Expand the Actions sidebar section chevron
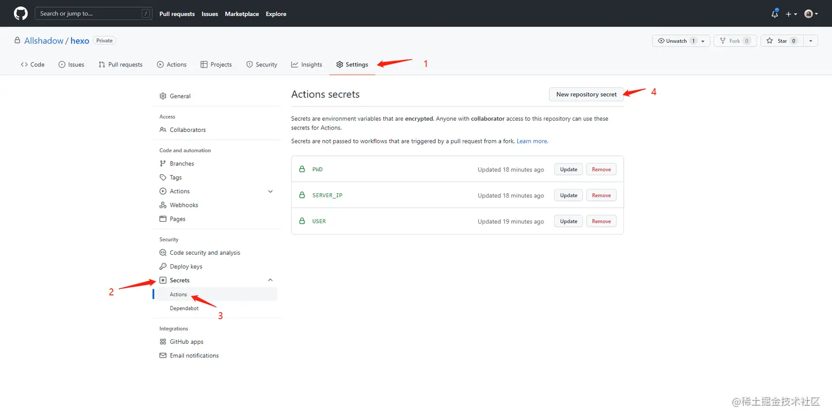832x419 pixels. click(x=270, y=191)
